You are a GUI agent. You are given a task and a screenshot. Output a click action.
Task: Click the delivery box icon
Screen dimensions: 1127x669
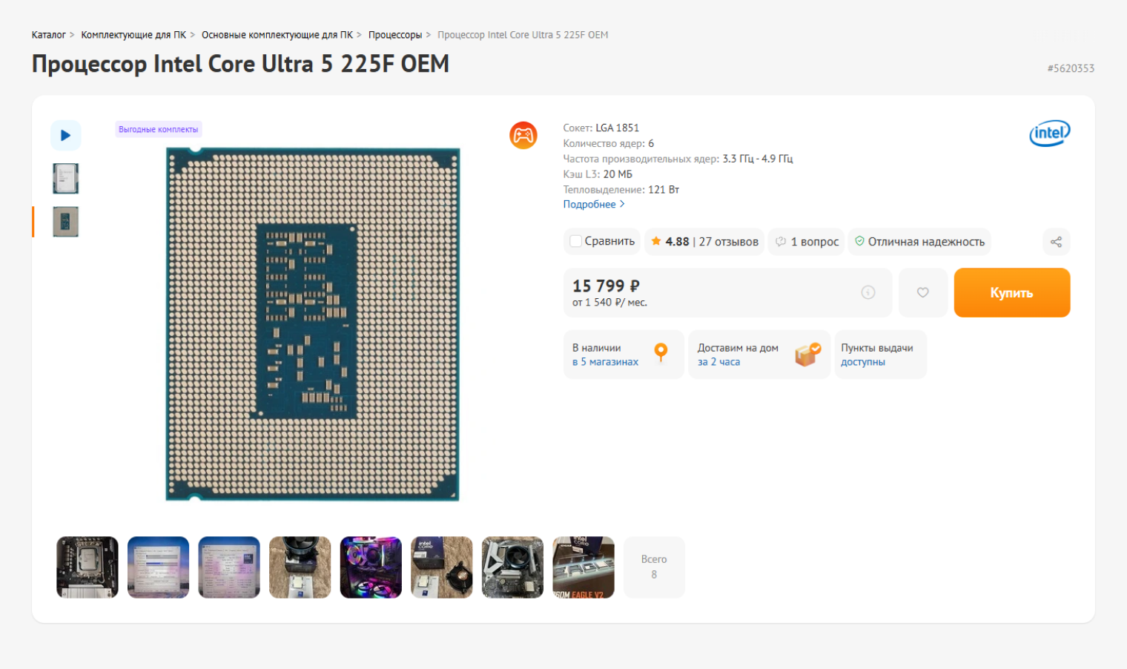[x=807, y=355]
